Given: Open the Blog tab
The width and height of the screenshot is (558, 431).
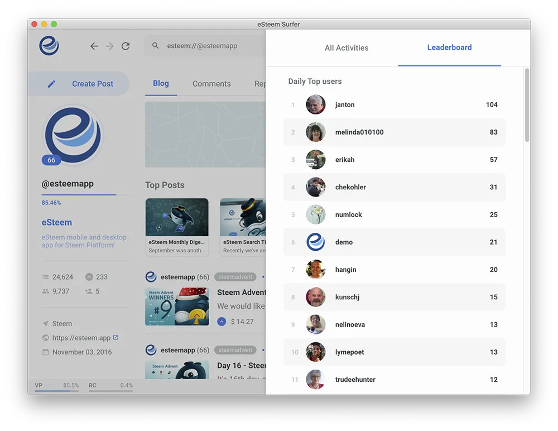Looking at the screenshot, I should point(161,84).
